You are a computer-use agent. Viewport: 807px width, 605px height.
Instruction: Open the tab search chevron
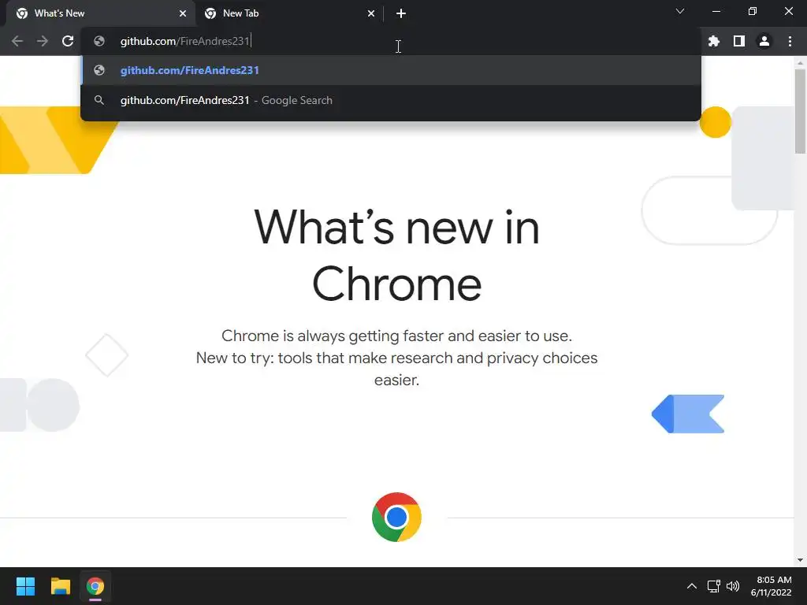coord(680,11)
